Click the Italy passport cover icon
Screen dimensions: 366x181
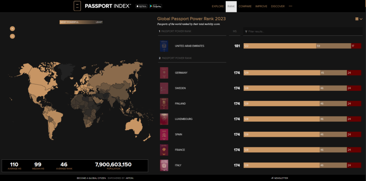164,165
